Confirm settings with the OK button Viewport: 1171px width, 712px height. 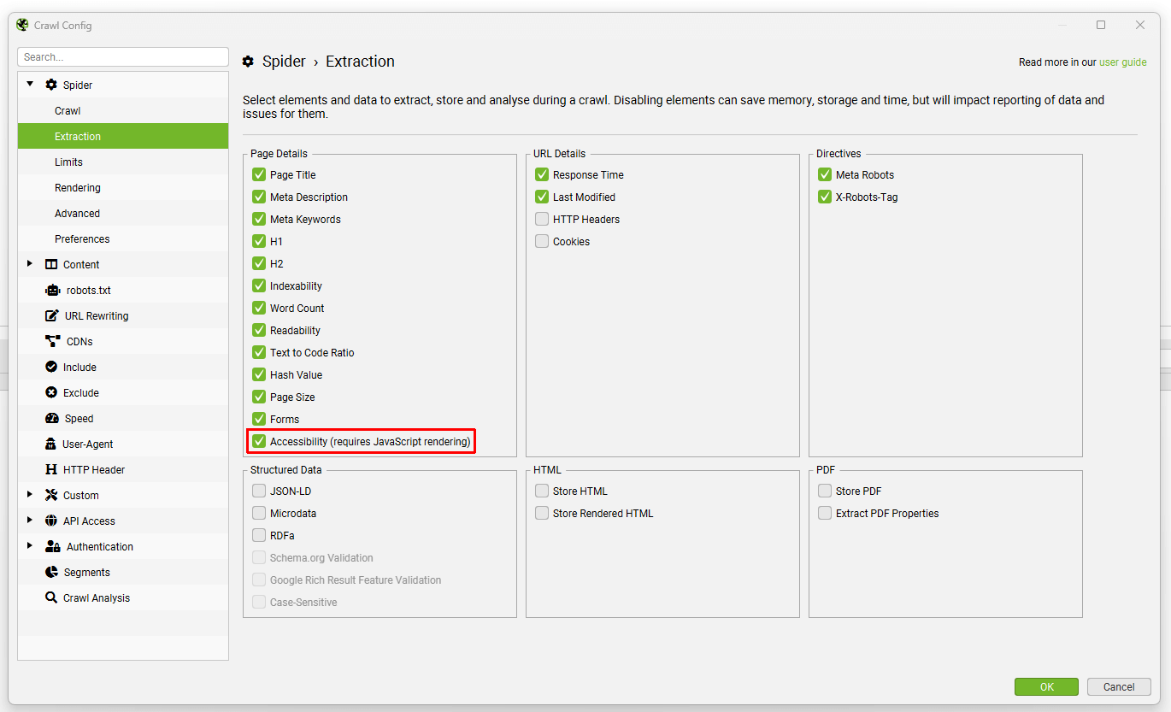tap(1046, 686)
